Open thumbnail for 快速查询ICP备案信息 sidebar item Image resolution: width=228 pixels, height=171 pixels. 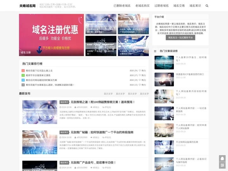pyautogui.click(x=164, y=79)
